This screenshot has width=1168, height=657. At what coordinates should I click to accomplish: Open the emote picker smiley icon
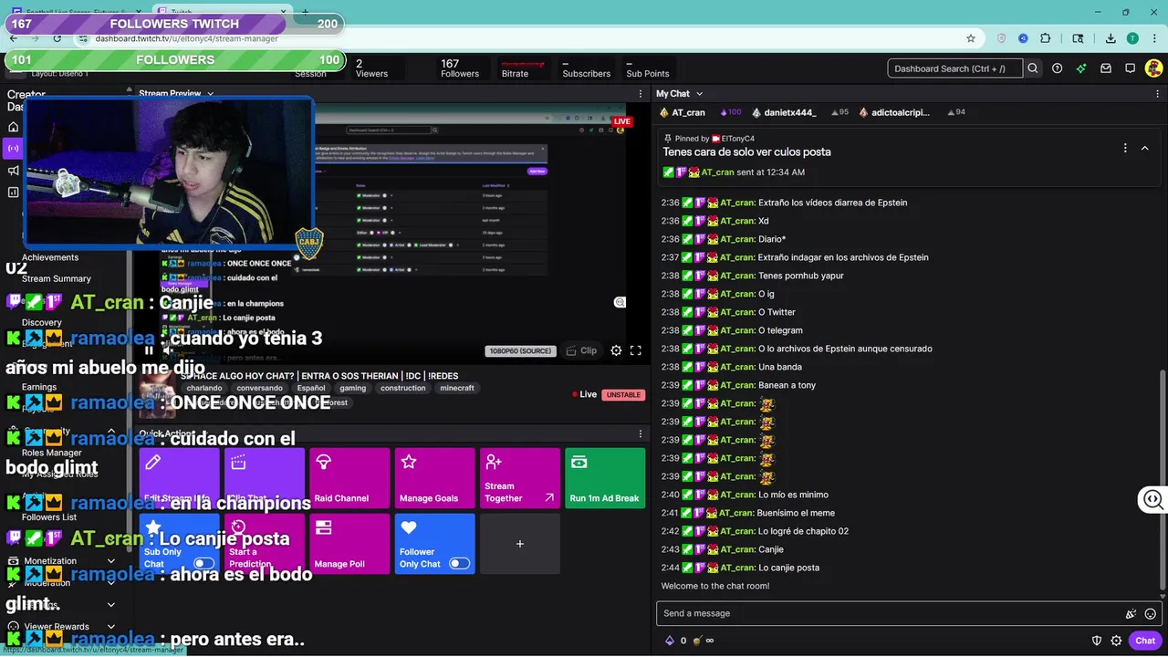[x=1150, y=614]
